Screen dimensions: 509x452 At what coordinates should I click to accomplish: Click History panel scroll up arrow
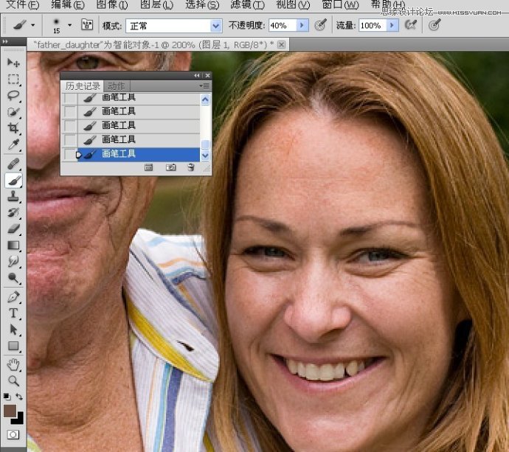tap(205, 100)
